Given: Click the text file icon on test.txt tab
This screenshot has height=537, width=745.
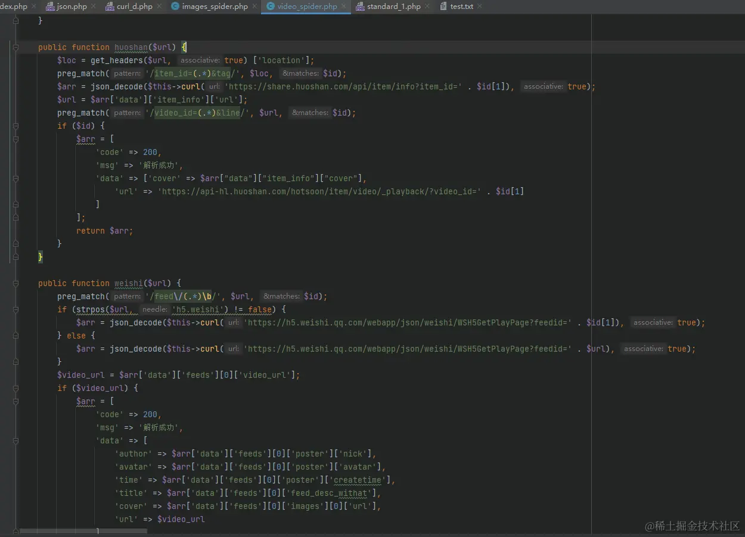Looking at the screenshot, I should (x=443, y=7).
